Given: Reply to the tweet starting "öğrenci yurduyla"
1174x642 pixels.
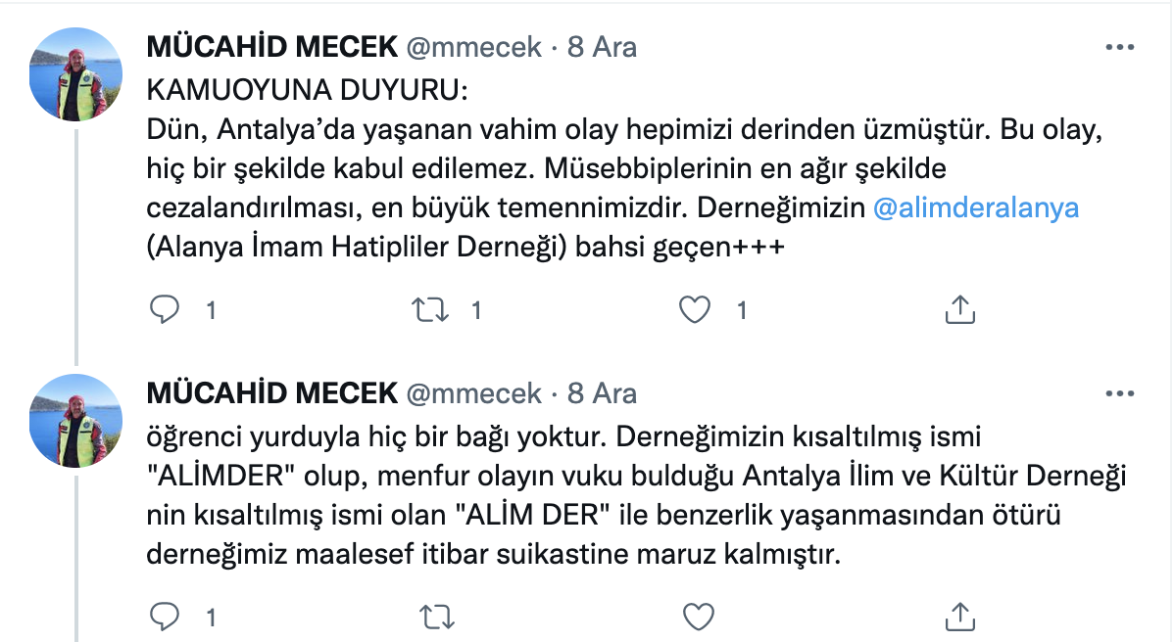Looking at the screenshot, I should coord(166,617).
